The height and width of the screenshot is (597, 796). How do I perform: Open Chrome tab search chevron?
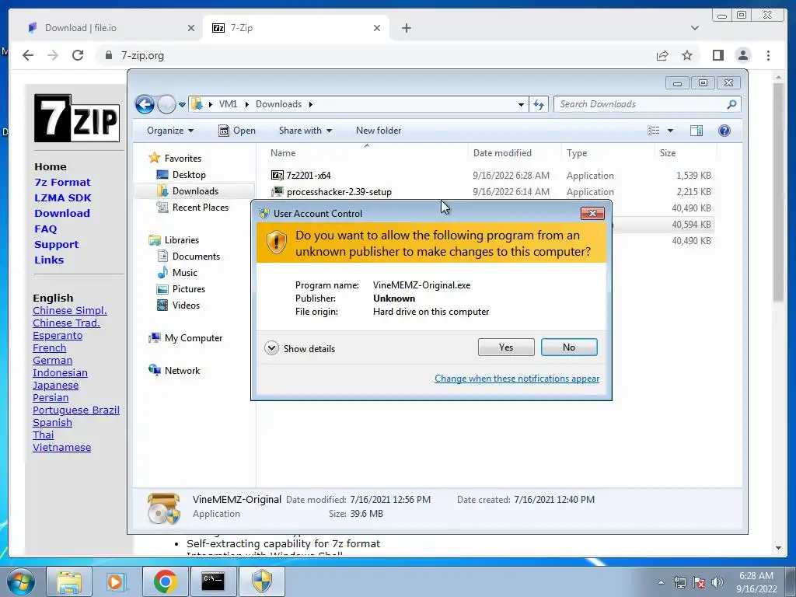694,28
